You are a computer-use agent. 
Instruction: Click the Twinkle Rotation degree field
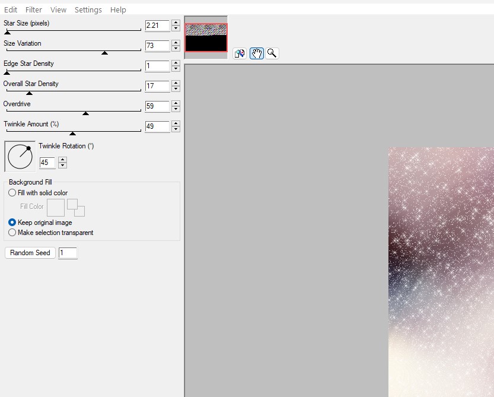(x=47, y=163)
